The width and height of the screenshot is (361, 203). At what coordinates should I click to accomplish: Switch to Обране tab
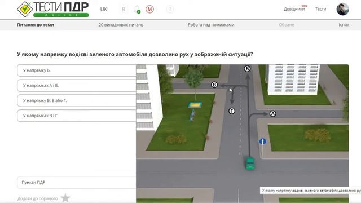tap(287, 25)
